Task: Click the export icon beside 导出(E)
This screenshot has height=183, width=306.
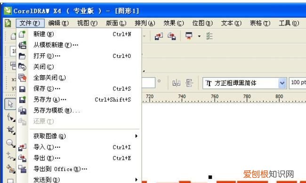Action: 22,158
